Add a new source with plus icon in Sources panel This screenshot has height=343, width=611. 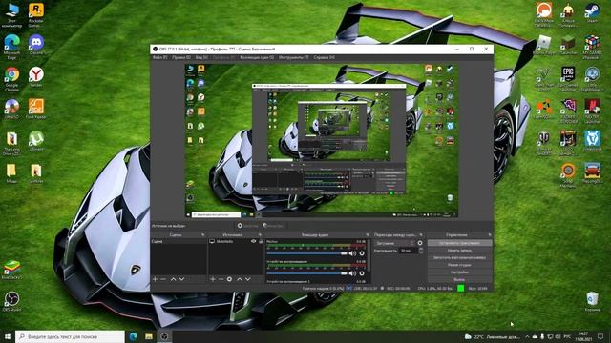tap(213, 279)
